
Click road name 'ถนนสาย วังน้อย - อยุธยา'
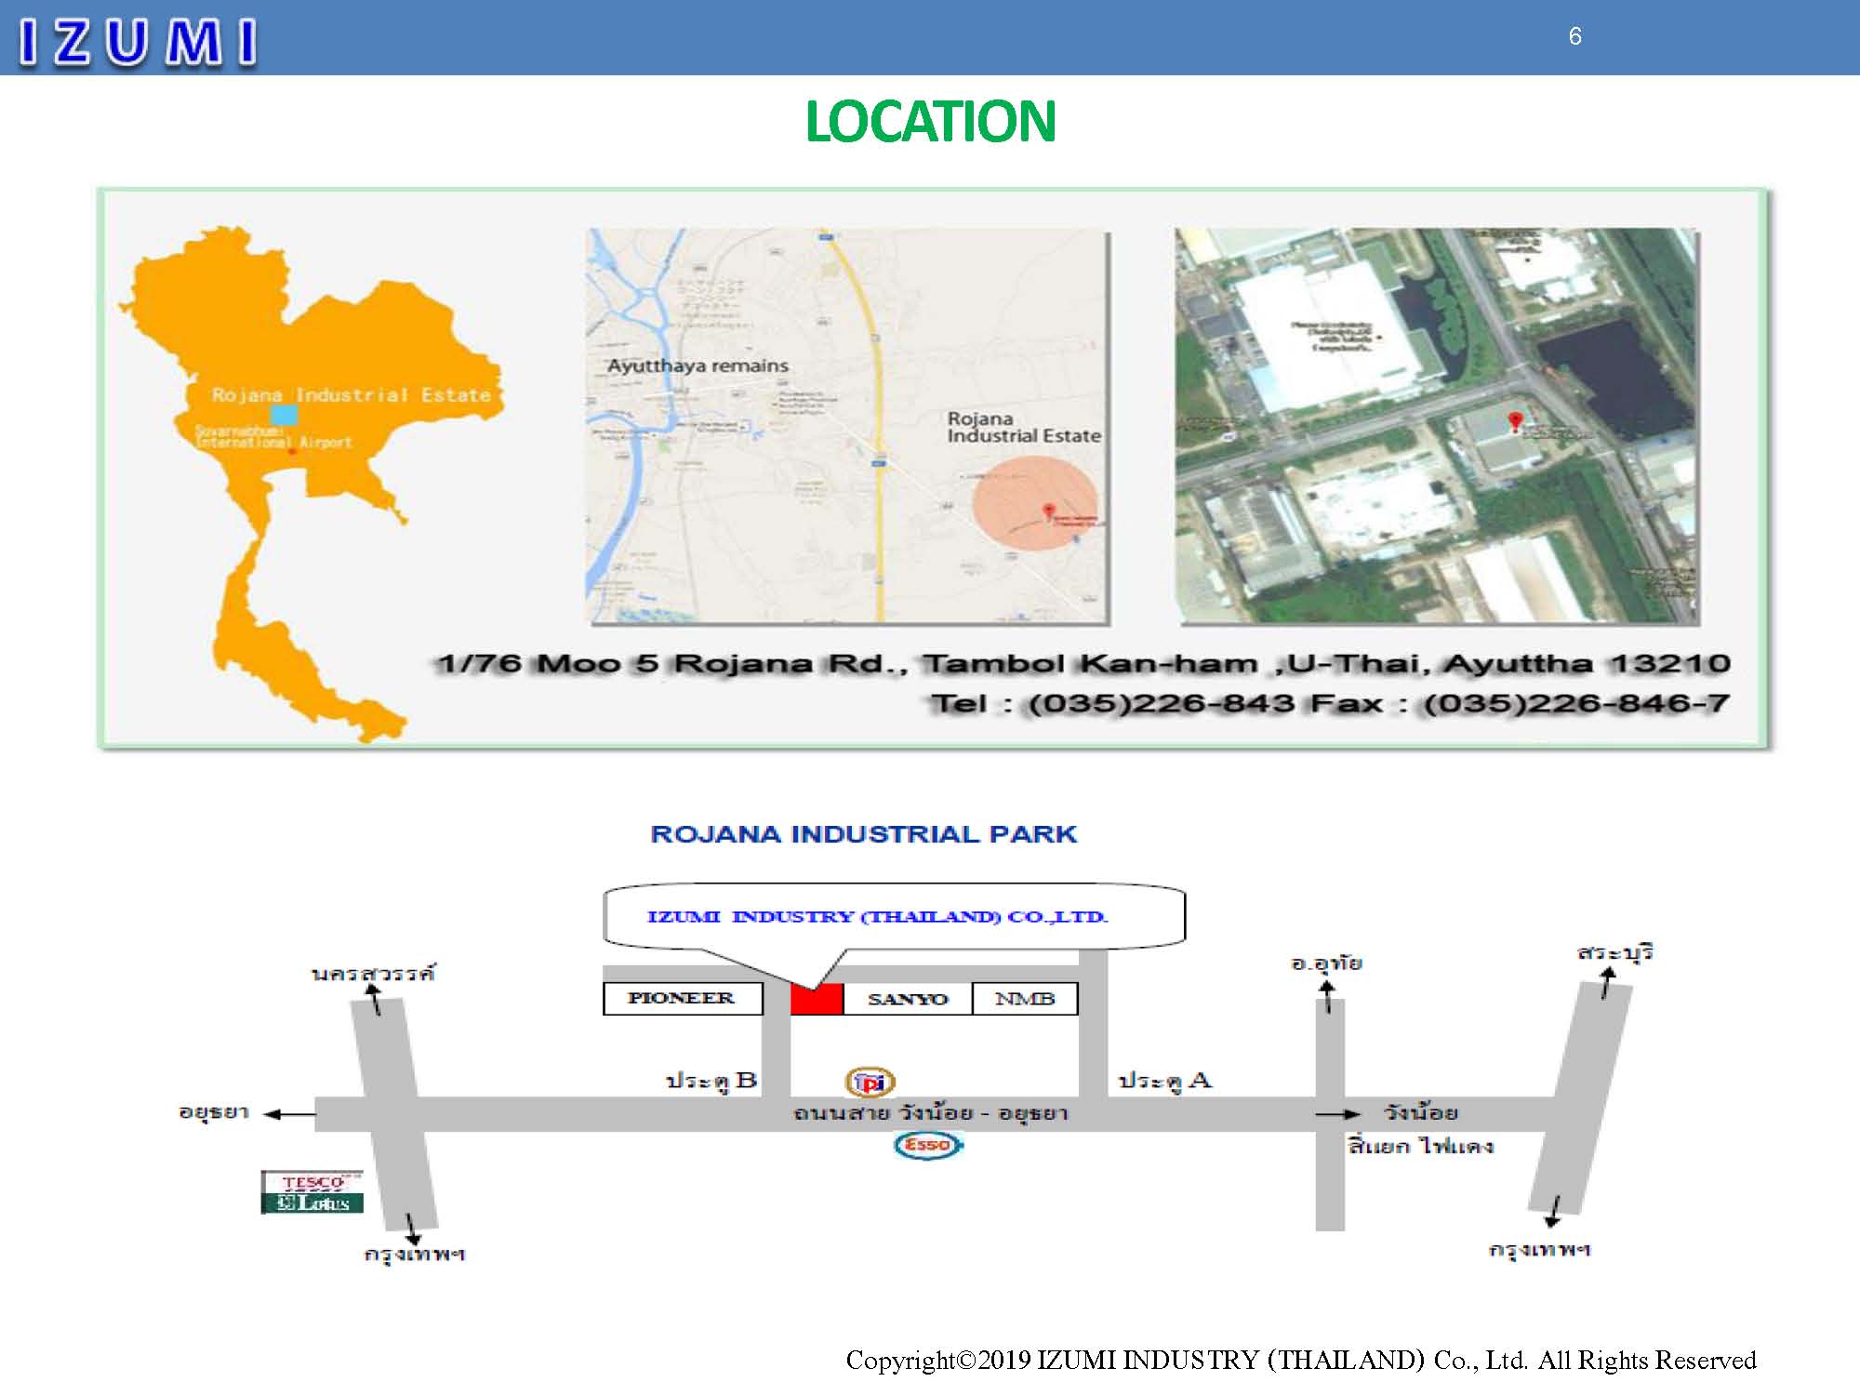pyautogui.click(x=930, y=1112)
